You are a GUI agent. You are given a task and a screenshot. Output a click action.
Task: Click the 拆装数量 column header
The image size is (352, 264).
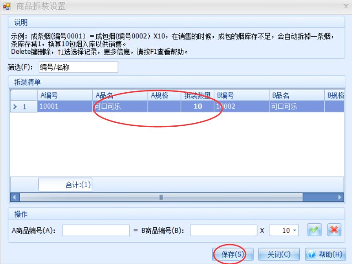(197, 95)
